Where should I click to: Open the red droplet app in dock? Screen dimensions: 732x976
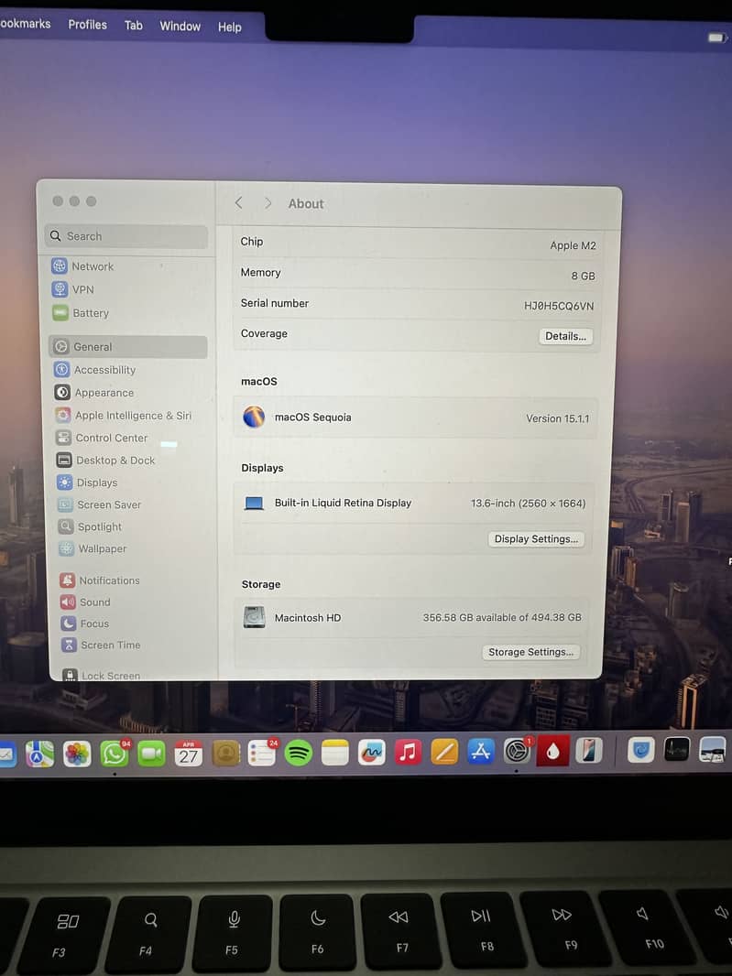553,752
